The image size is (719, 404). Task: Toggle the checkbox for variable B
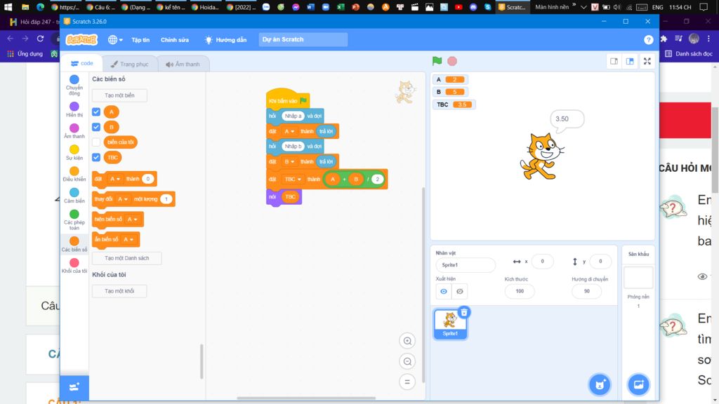click(96, 127)
